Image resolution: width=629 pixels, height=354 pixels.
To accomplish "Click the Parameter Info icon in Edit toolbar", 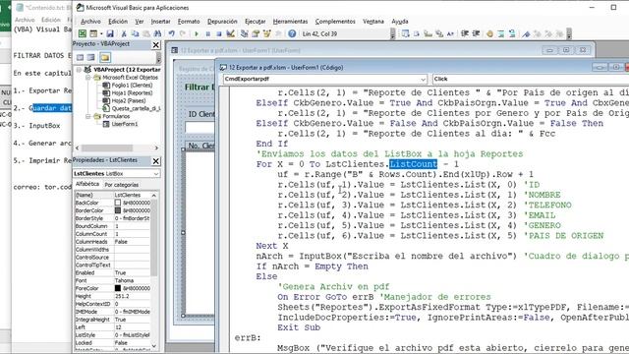I will click(x=439, y=34).
